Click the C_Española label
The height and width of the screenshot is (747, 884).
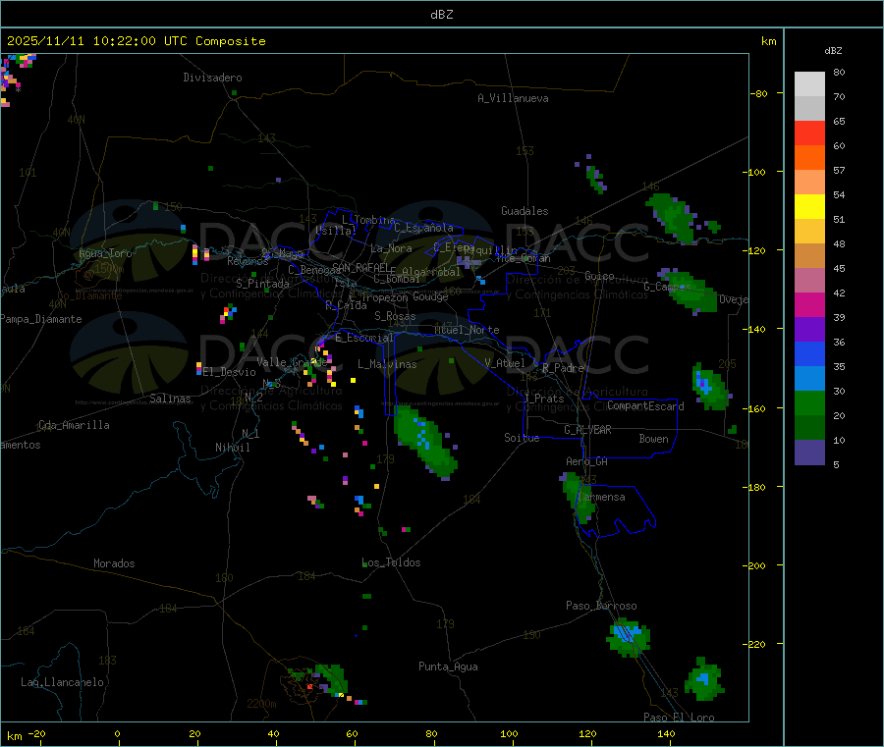(423, 228)
